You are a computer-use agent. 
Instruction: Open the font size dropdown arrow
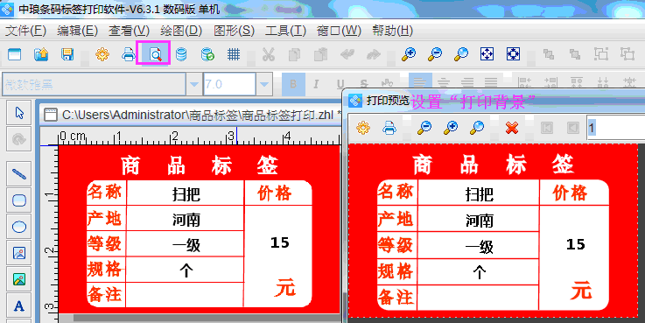point(264,84)
